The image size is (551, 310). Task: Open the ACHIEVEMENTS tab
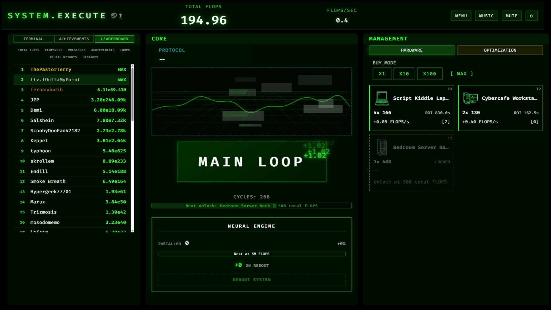pyautogui.click(x=74, y=39)
